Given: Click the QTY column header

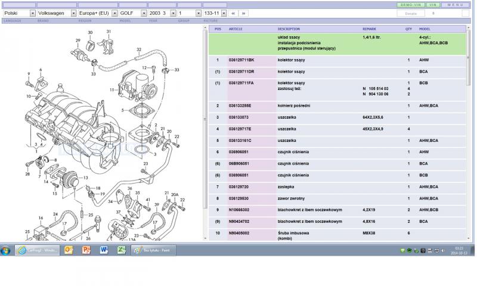Looking at the screenshot, I should point(408,29).
